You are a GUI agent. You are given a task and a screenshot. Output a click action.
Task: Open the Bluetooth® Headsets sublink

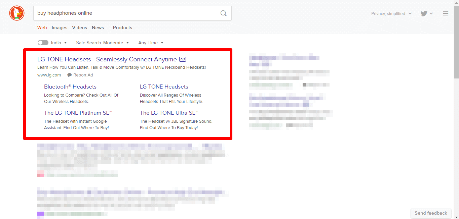pyautogui.click(x=70, y=87)
